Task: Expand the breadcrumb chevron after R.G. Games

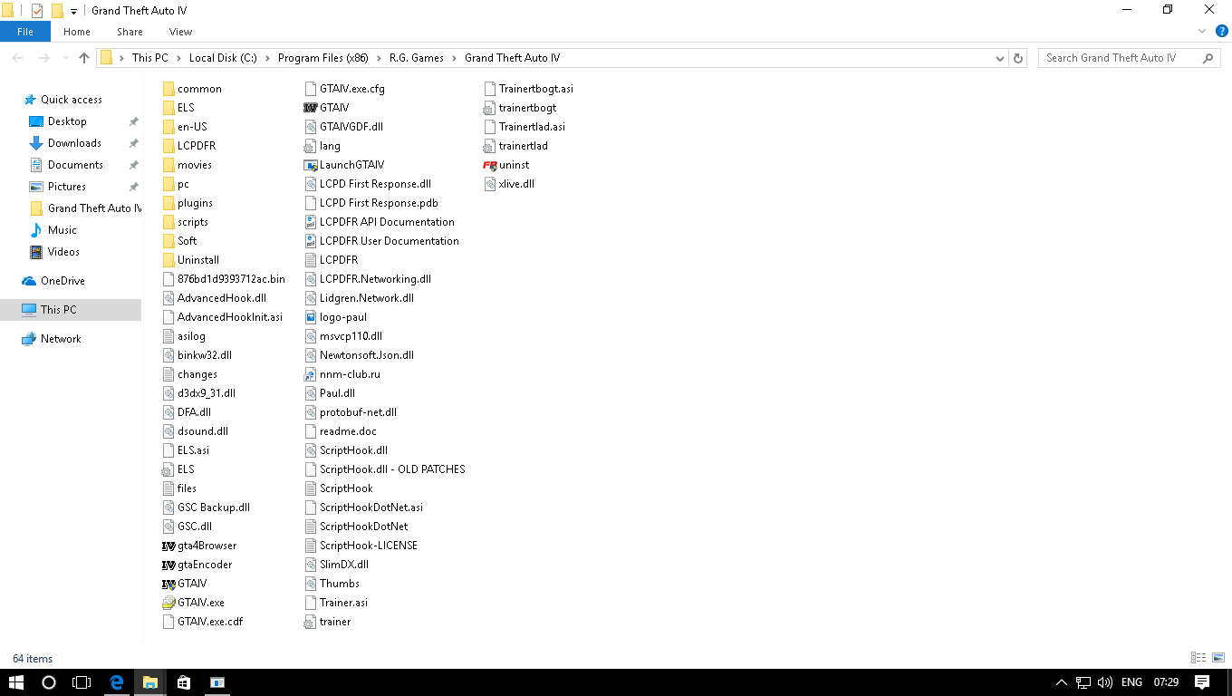Action: pyautogui.click(x=454, y=58)
